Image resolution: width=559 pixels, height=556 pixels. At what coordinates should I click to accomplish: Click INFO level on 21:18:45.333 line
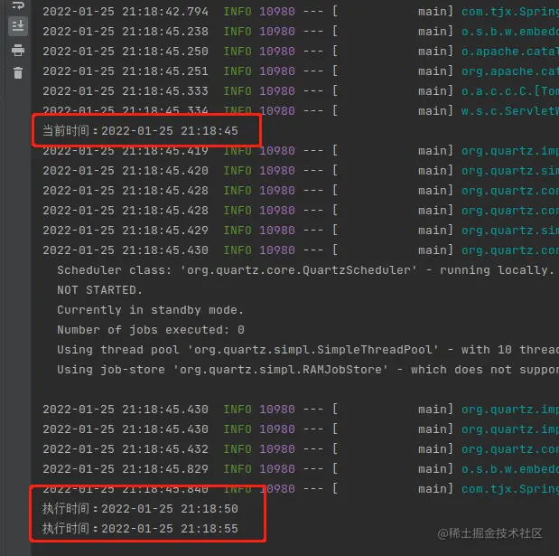tap(238, 91)
